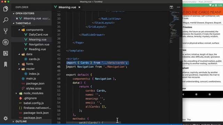This screenshot has width=223, height=125.
Task: Click the braces icon beside firebase.nativescript
Action: [21, 108]
